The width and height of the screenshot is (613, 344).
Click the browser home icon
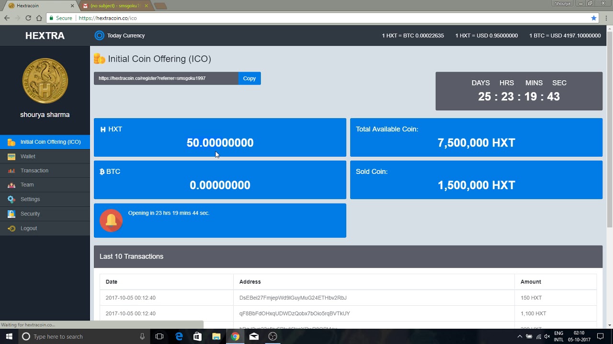pos(39,18)
